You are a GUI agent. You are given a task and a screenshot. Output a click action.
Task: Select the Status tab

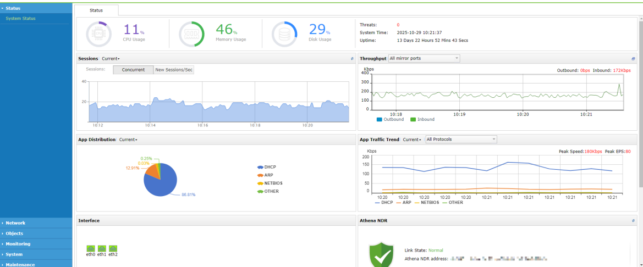pyautogui.click(x=96, y=10)
